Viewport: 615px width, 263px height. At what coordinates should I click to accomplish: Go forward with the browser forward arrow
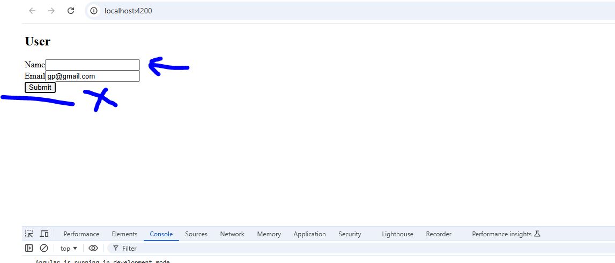pos(51,11)
